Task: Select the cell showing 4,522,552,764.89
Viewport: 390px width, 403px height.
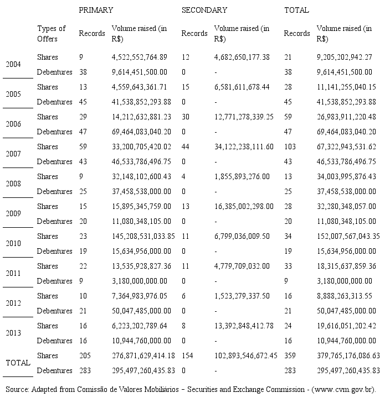Action: 139,57
